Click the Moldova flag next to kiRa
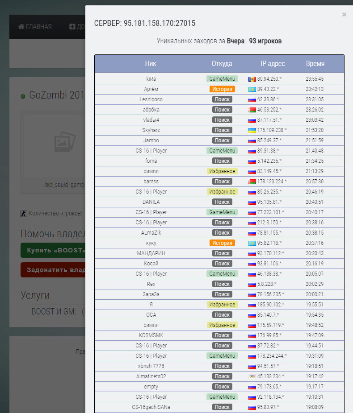The width and height of the screenshot is (353, 413). pos(252,79)
